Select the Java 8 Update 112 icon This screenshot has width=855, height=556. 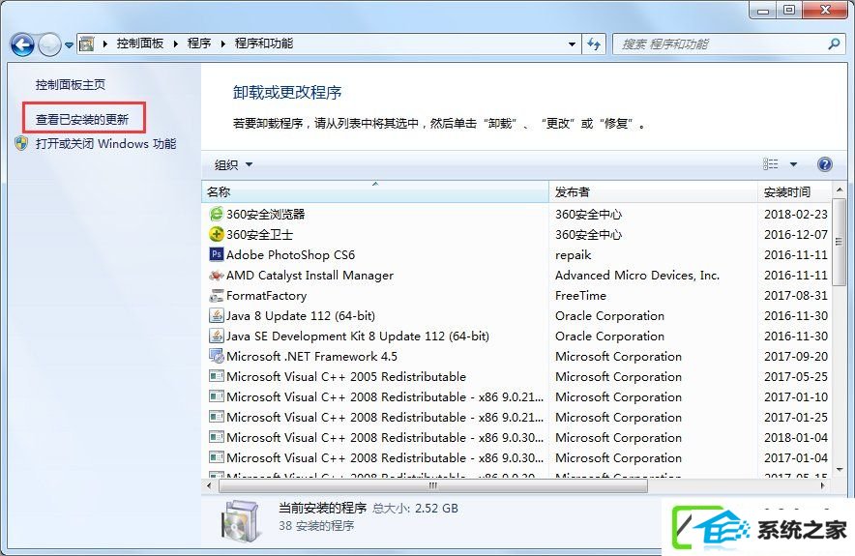(x=217, y=315)
